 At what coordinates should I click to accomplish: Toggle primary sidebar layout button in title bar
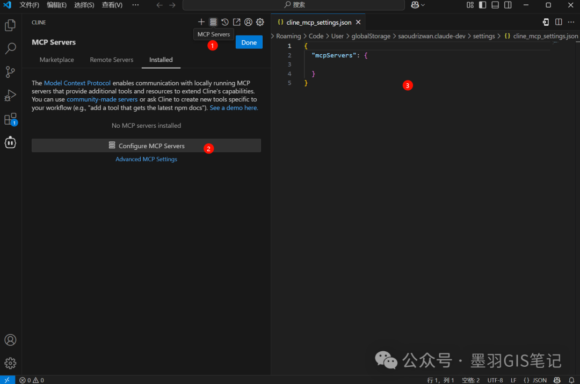click(482, 5)
